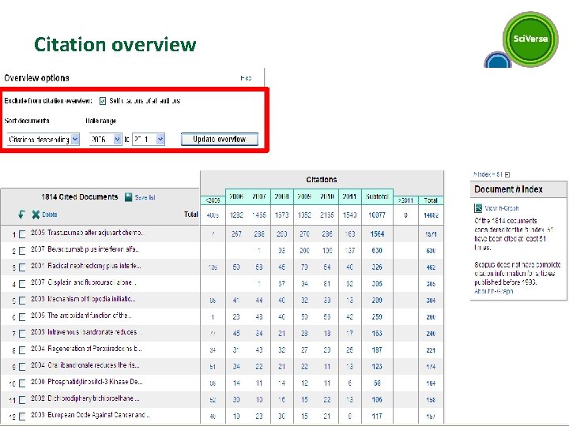The image size is (569, 426).
Task: Click the Help link in Overview options
Action: (246, 78)
